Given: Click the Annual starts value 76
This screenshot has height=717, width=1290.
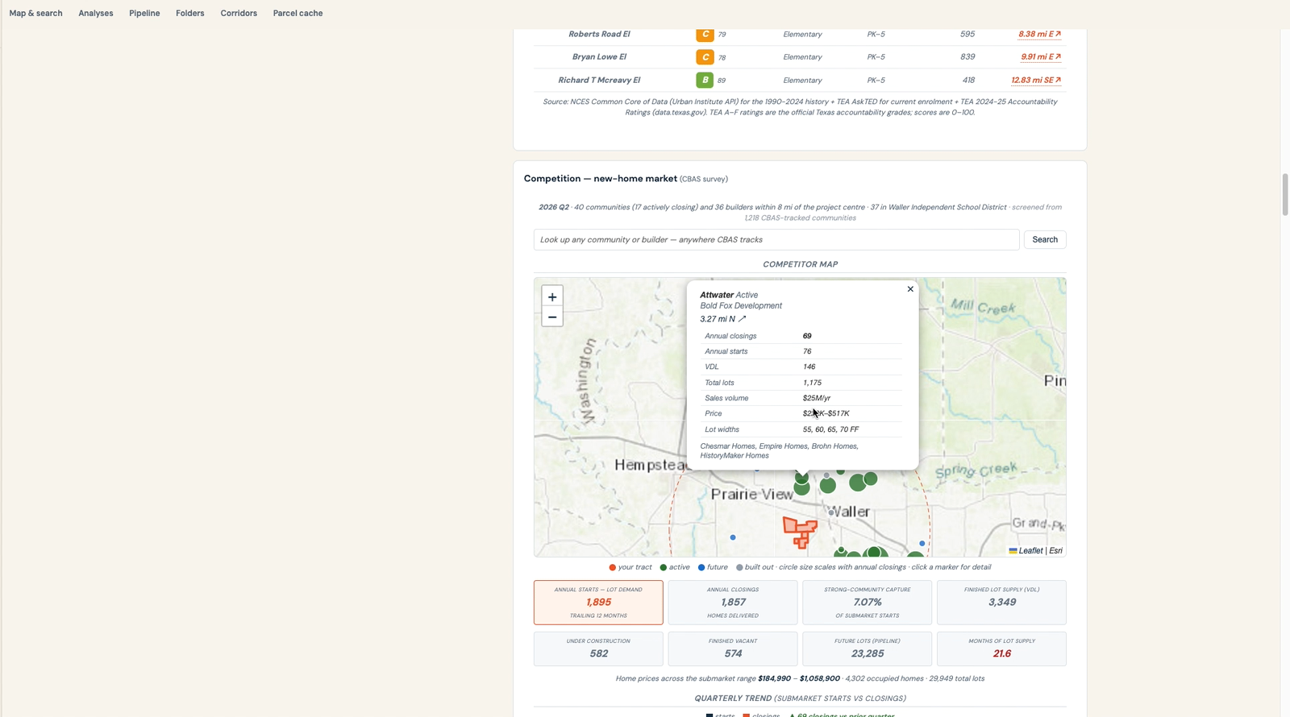Looking at the screenshot, I should (807, 351).
